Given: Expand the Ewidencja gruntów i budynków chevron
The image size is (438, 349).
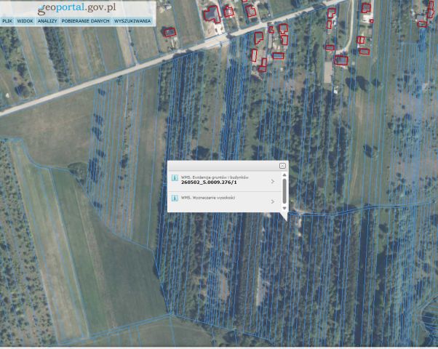Looking at the screenshot, I should click(x=273, y=182).
